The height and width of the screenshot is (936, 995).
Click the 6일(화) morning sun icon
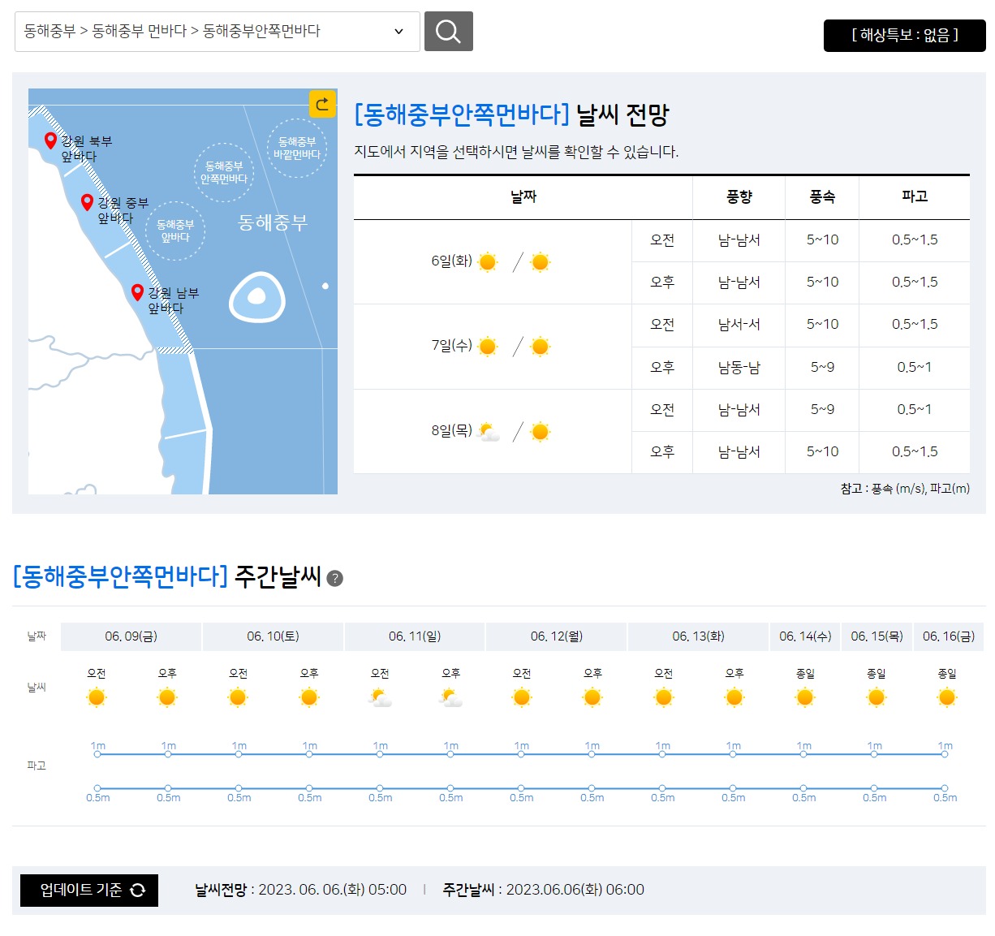click(x=488, y=262)
